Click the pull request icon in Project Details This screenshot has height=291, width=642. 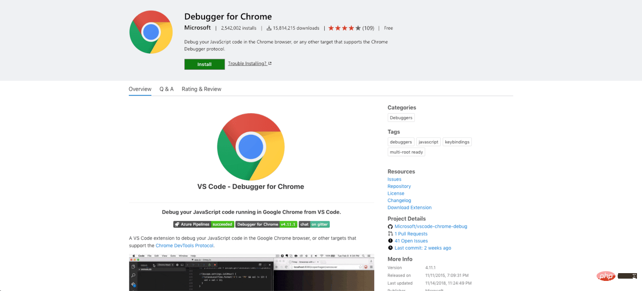tap(390, 233)
